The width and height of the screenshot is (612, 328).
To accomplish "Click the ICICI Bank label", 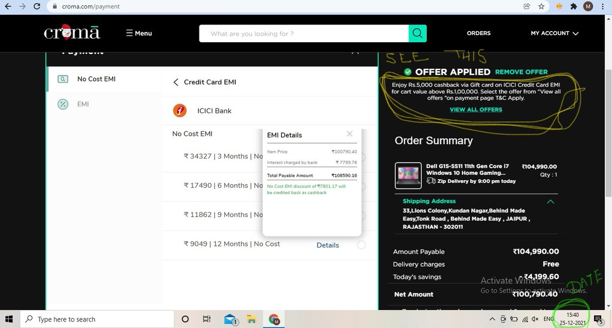I will click(x=214, y=111).
